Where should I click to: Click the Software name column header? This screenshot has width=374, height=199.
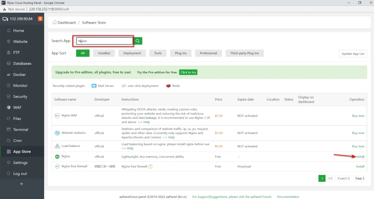click(65, 99)
